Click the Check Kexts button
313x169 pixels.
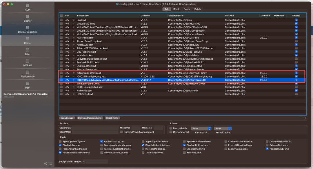pyautogui.click(x=112, y=118)
